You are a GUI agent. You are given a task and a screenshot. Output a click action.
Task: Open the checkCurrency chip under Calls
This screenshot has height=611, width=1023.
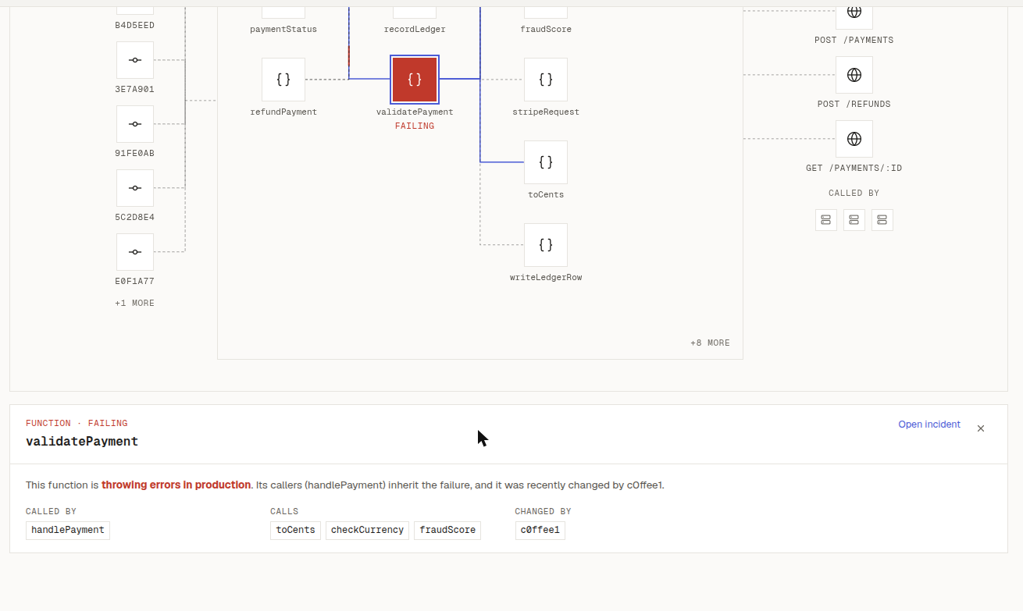click(367, 530)
